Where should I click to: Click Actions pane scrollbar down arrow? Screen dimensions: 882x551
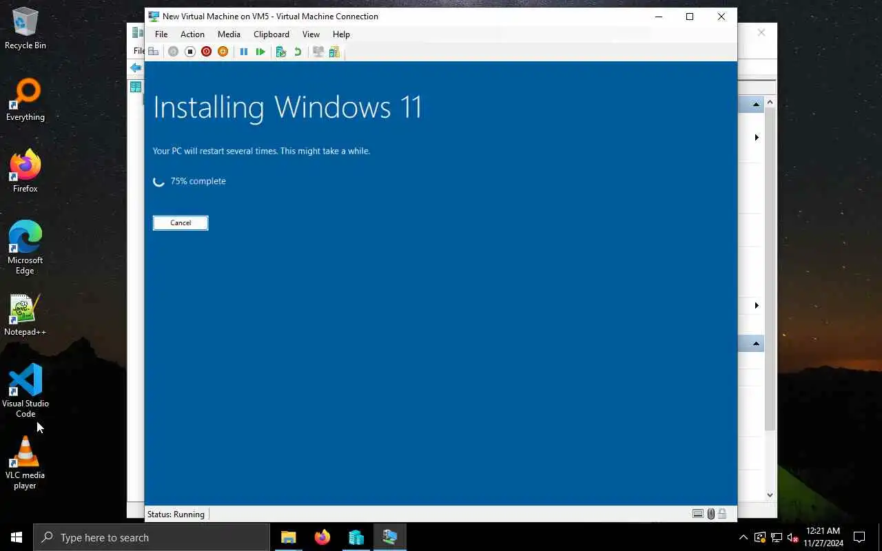pyautogui.click(x=770, y=495)
